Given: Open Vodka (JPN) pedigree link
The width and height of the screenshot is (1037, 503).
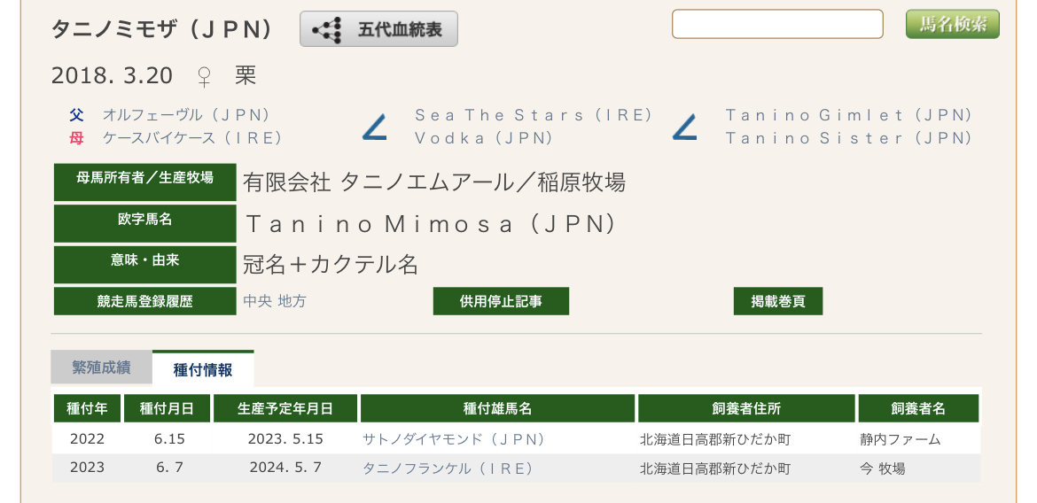Looking at the screenshot, I should (x=483, y=138).
